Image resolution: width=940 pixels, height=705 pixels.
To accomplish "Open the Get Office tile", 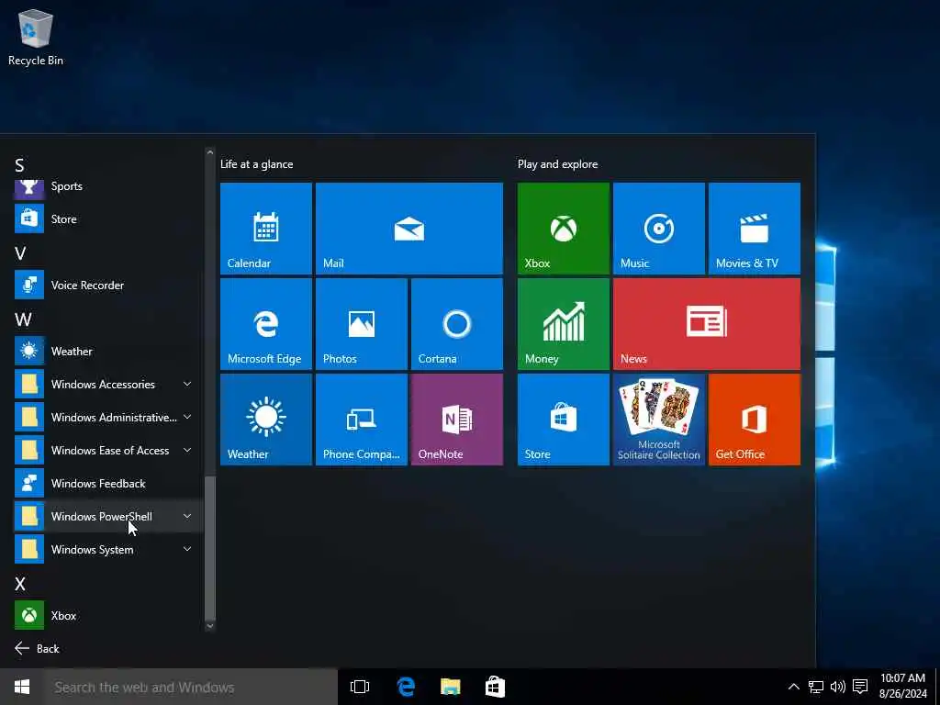I will pyautogui.click(x=755, y=419).
